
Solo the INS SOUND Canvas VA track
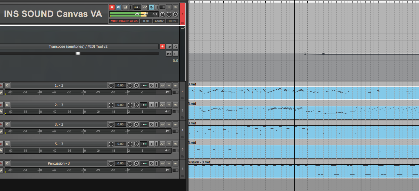coord(175,7)
